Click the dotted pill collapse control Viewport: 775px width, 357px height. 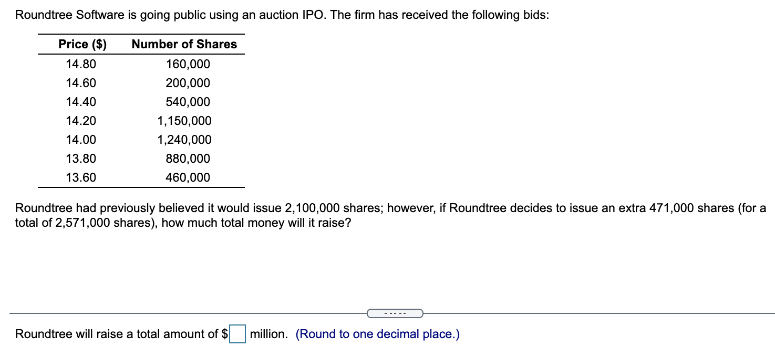[x=395, y=313]
